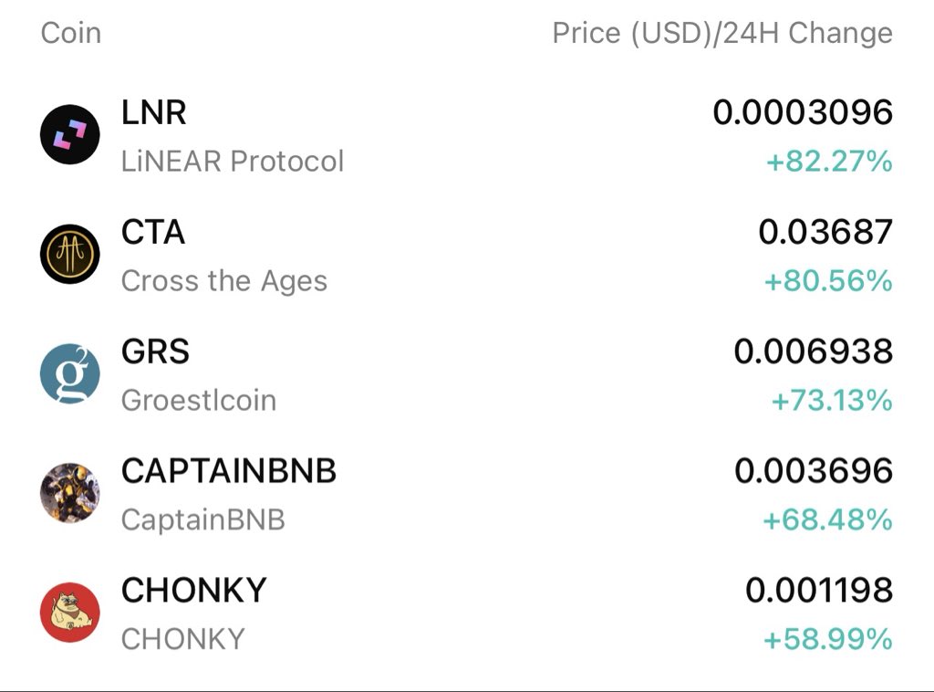Click the CAPTAINBNB coin avatar icon
The height and width of the screenshot is (692, 934).
[69, 493]
